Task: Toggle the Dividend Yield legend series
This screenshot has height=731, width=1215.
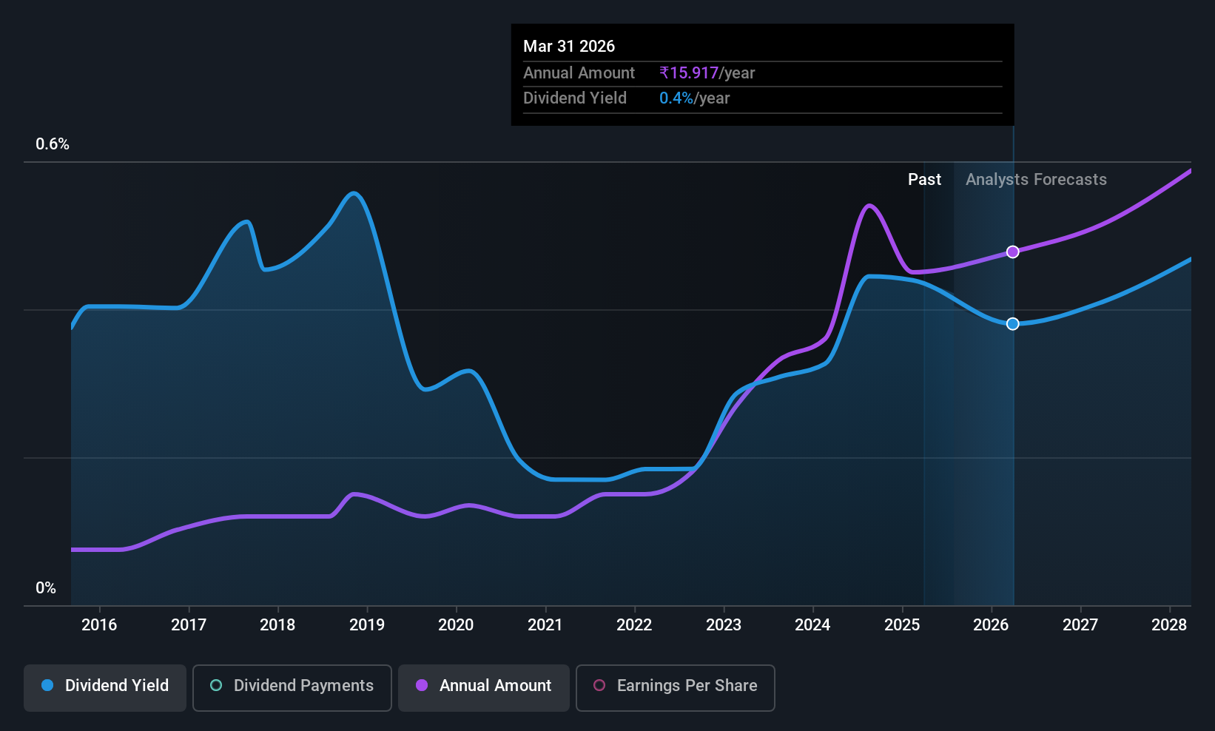Action: coord(105,687)
